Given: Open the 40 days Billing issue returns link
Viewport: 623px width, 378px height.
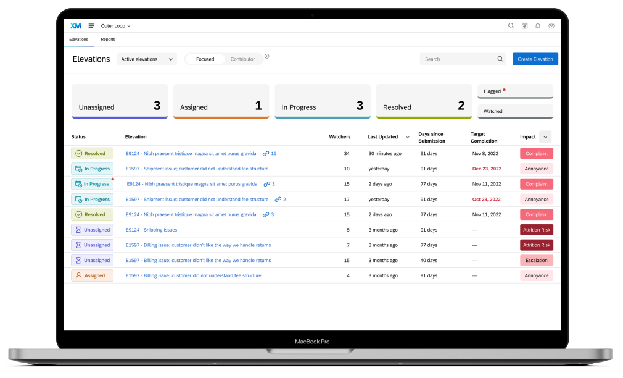Looking at the screenshot, I should tap(198, 261).
